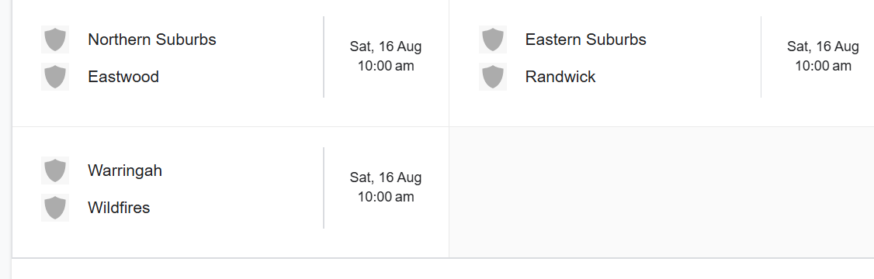The image size is (874, 279).
Task: Select the Eastern Suburbs vs Randwick match date
Action: coord(823,46)
